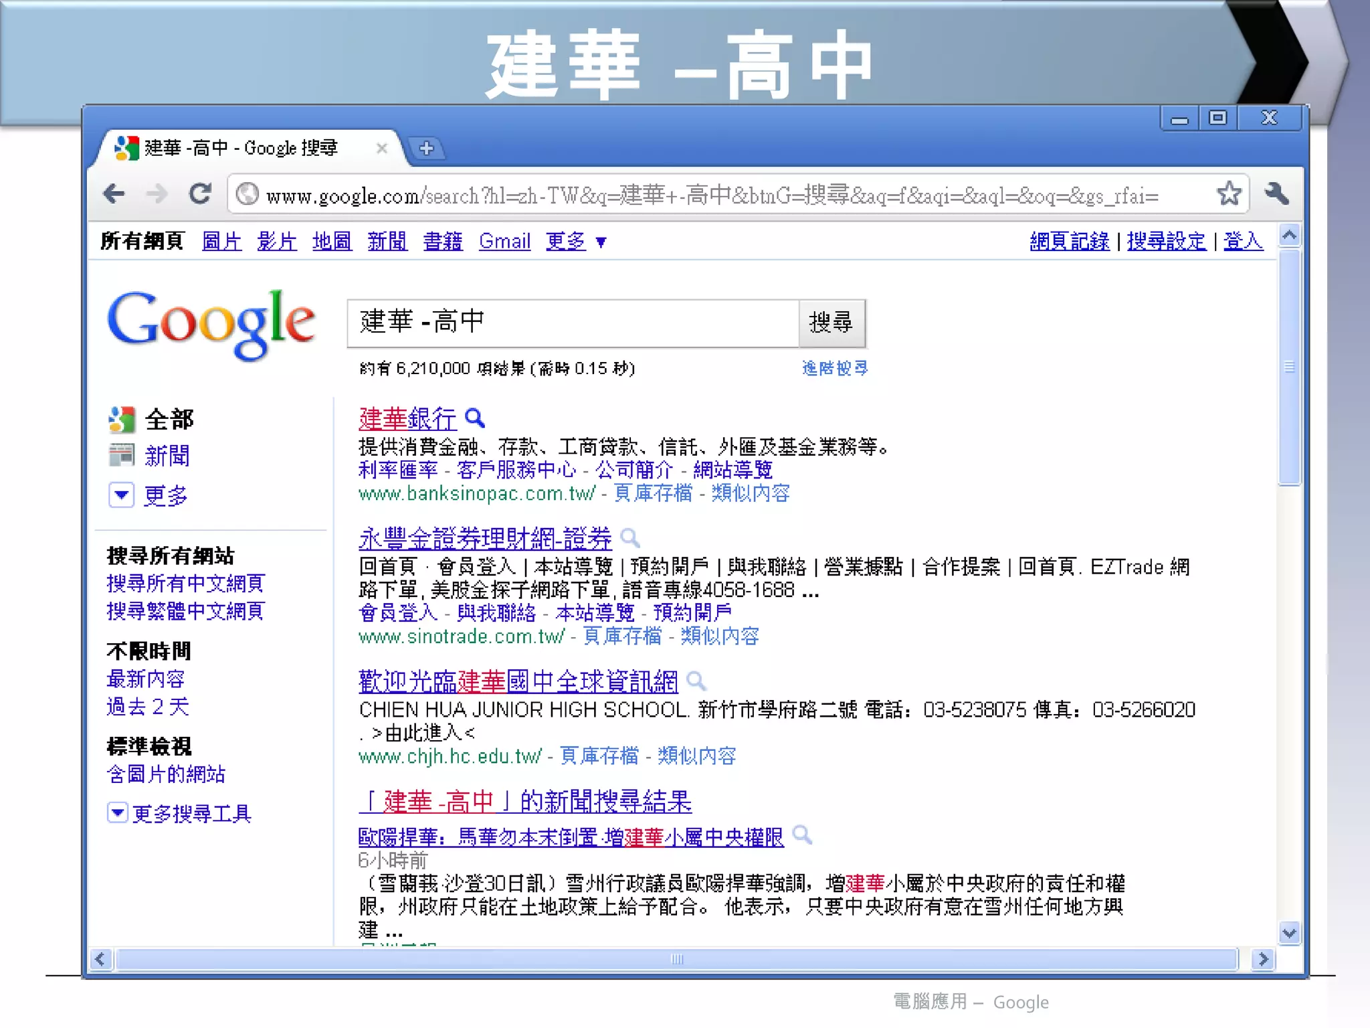The width and height of the screenshot is (1370, 1028).
Task: Select 過去 2 天 time filter
Action: [148, 706]
